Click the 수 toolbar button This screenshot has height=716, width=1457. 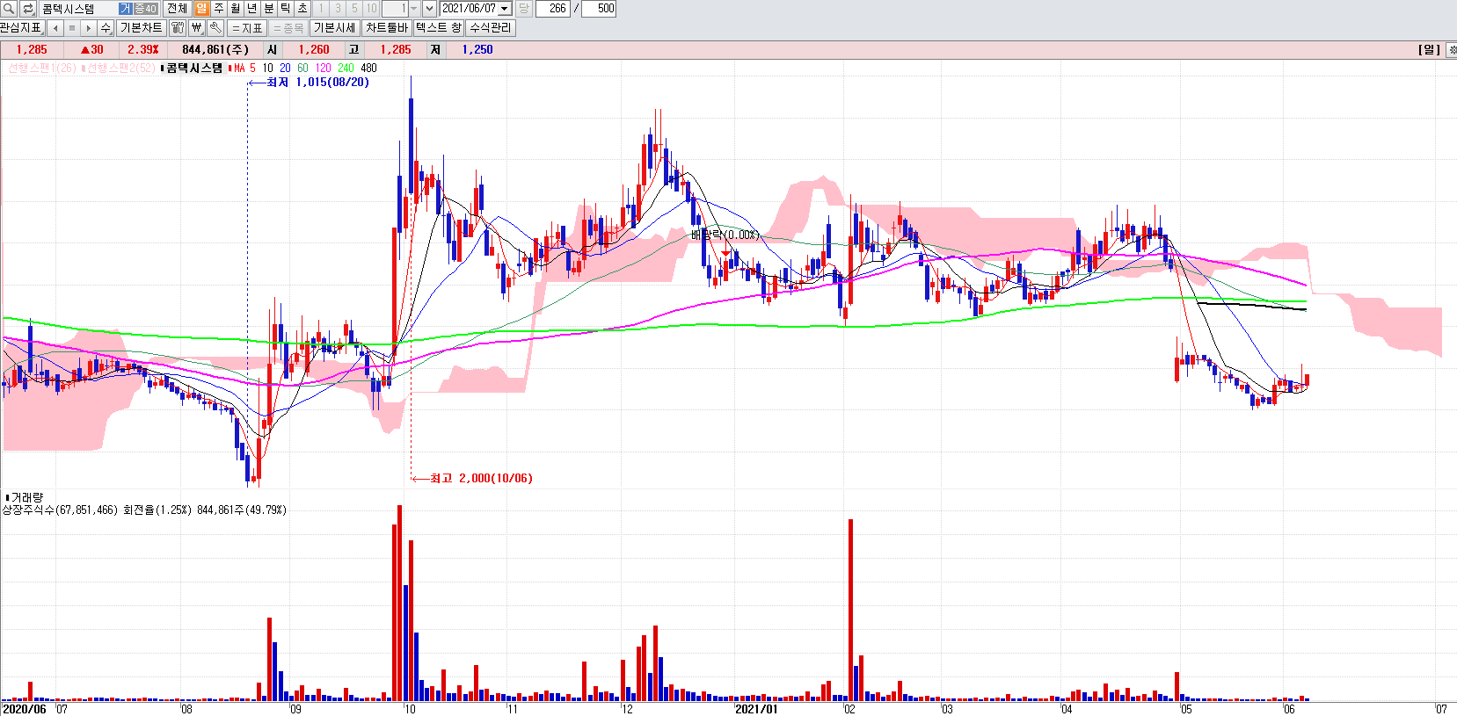pyautogui.click(x=106, y=28)
